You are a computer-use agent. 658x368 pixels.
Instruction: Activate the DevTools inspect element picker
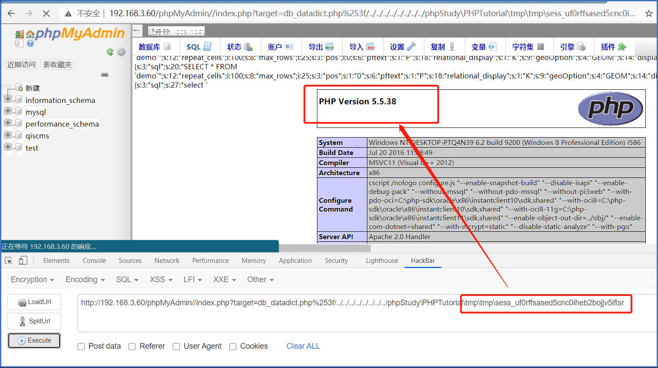[x=8, y=261]
